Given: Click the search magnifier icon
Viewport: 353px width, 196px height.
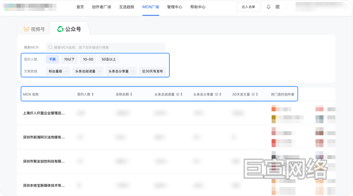Looking at the screenshot, I should pos(50,47).
